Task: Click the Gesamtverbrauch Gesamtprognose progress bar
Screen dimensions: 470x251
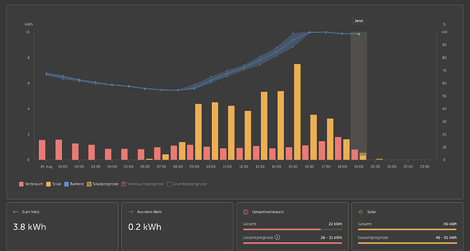Action: pos(292,243)
